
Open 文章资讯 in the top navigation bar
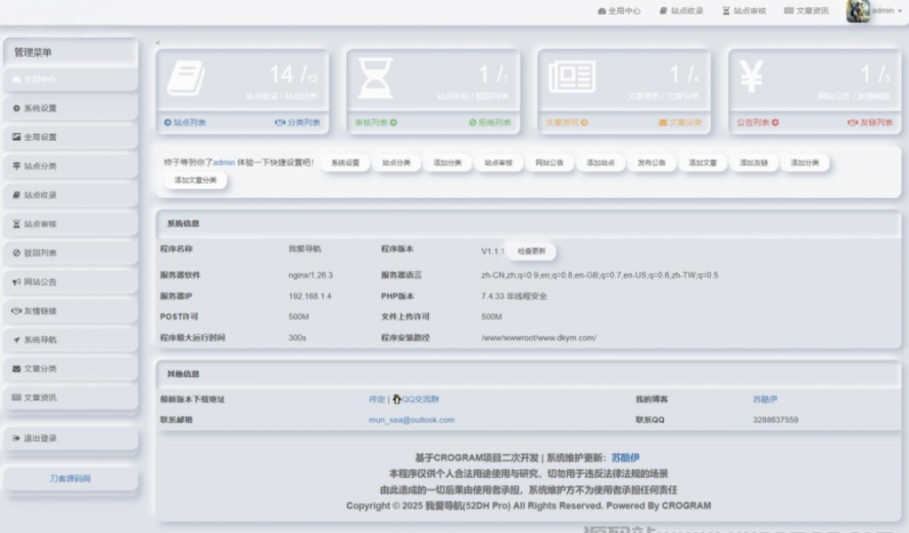tap(809, 12)
